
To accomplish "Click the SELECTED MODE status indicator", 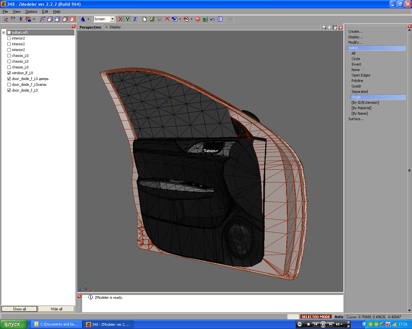I will coord(316,317).
